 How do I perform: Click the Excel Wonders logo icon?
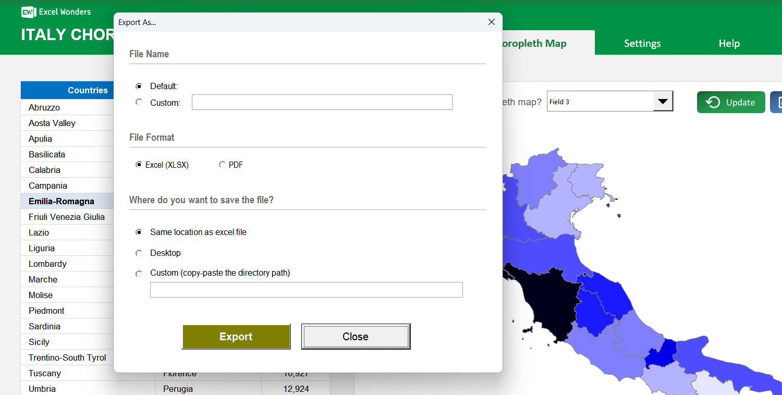(29, 11)
